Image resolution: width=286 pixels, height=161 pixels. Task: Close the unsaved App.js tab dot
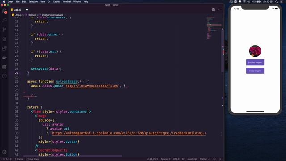pos(27,10)
